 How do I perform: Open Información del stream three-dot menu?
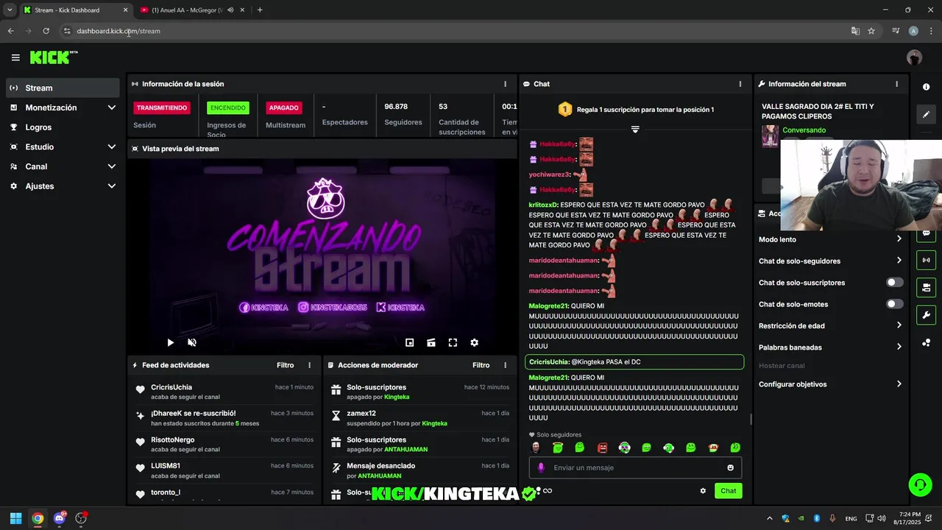click(x=896, y=84)
